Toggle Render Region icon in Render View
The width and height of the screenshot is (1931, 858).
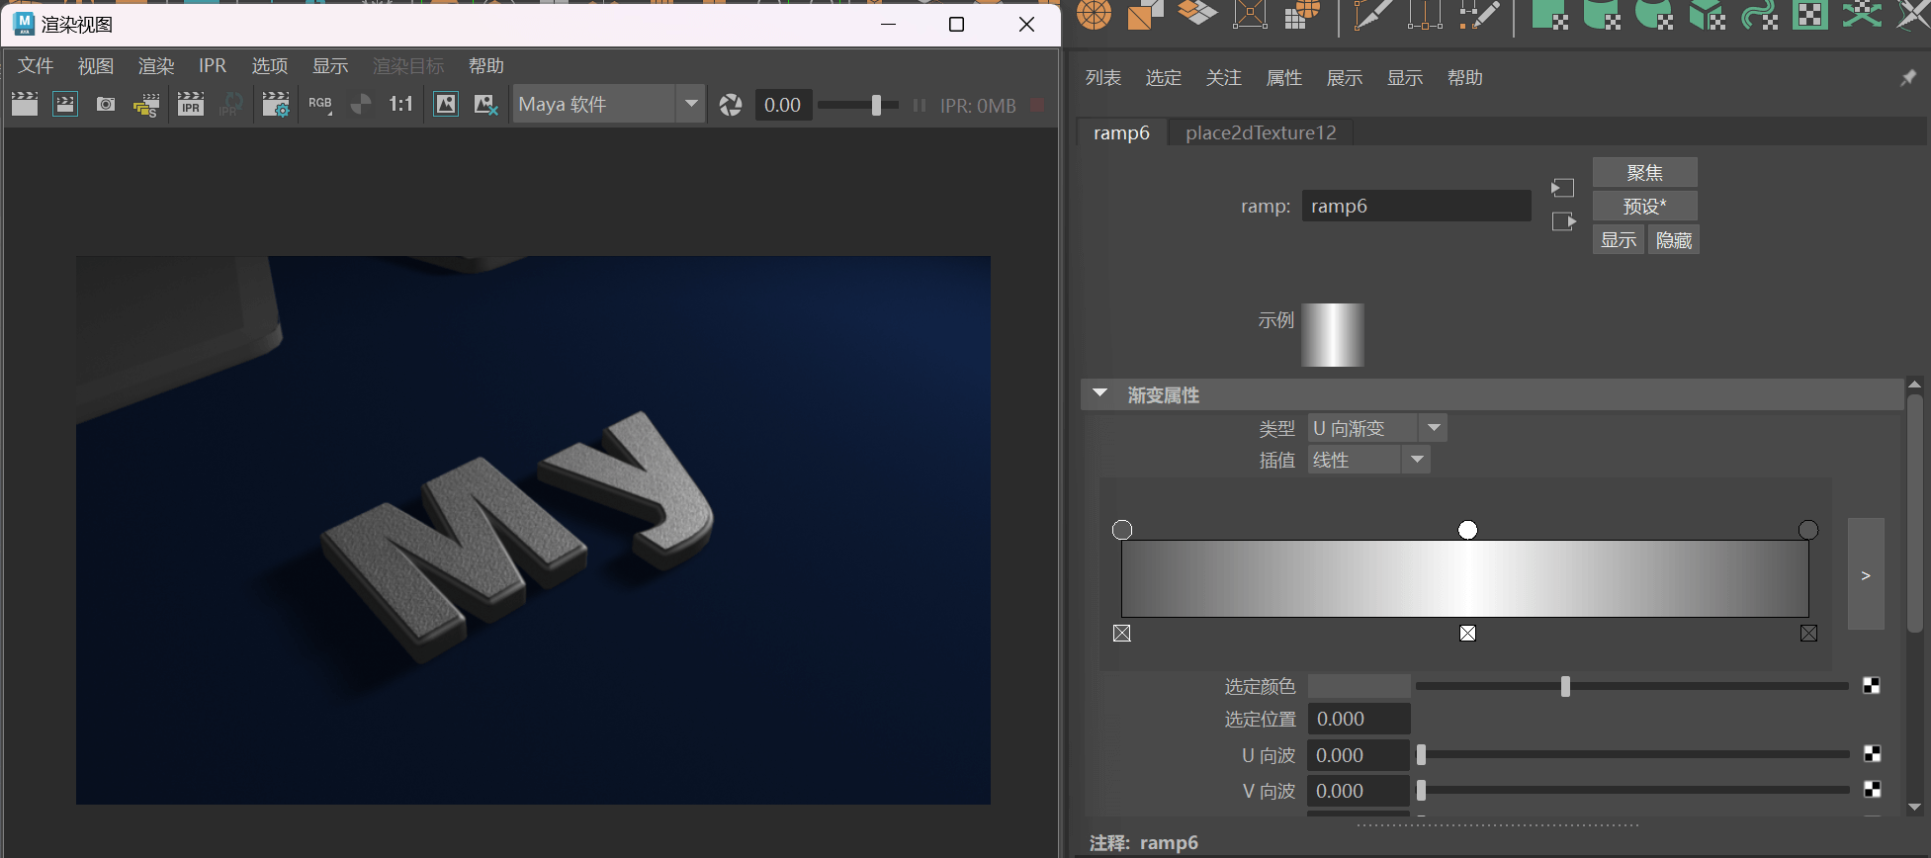coord(65,104)
